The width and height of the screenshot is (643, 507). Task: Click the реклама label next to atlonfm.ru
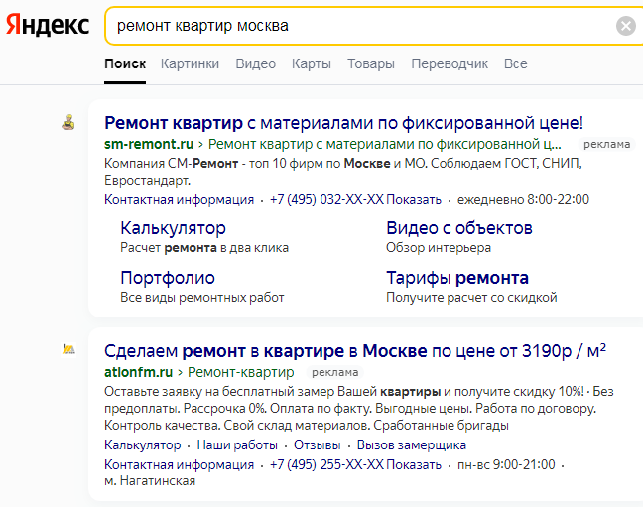coord(335,372)
